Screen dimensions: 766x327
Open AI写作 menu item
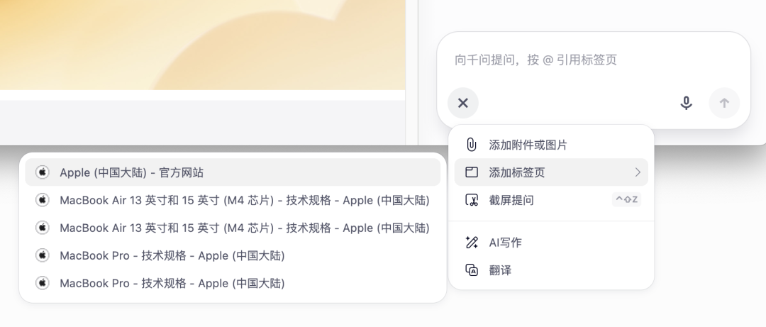pyautogui.click(x=551, y=243)
